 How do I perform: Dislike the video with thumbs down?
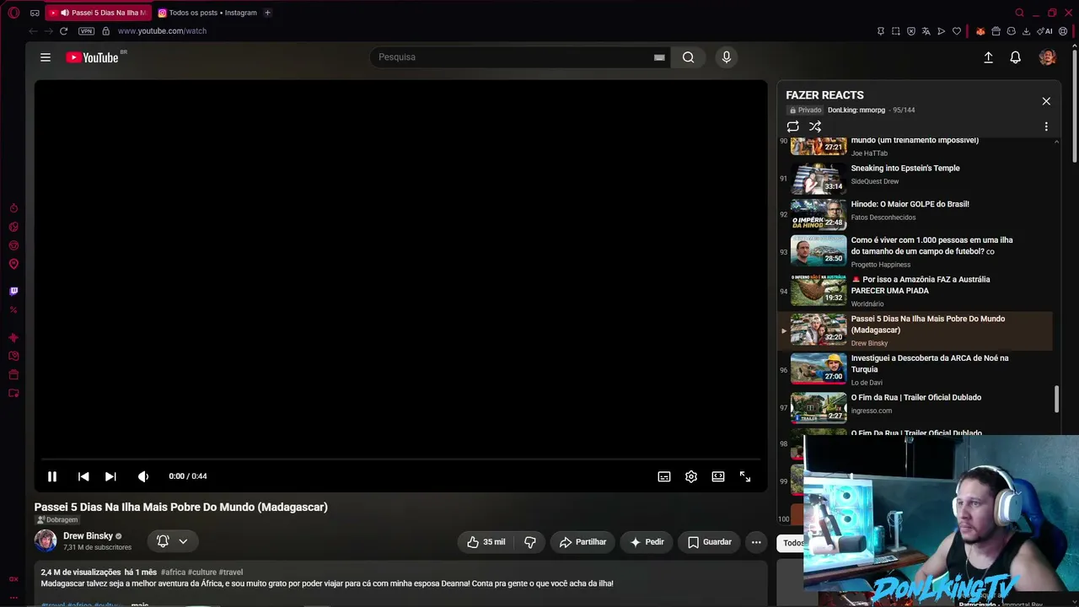tap(530, 542)
